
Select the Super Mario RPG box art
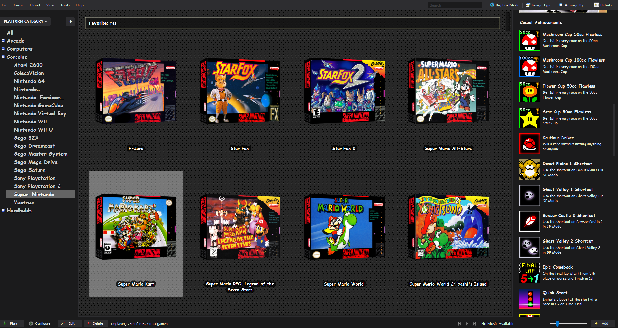click(x=240, y=227)
